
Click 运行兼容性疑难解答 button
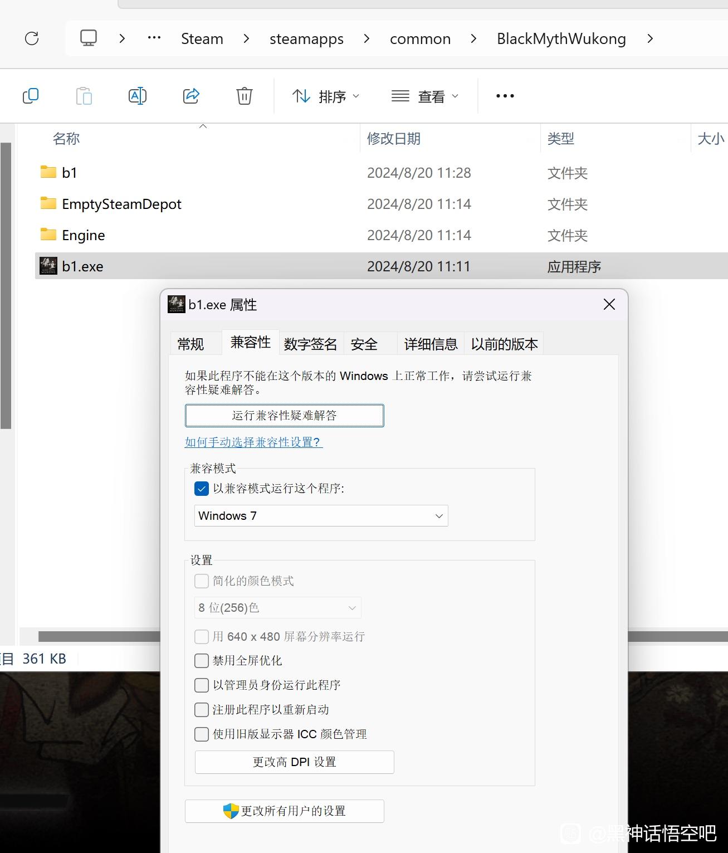(x=284, y=416)
